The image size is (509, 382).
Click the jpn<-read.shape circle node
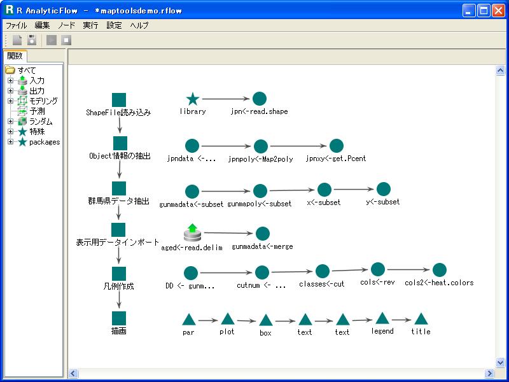tap(259, 99)
